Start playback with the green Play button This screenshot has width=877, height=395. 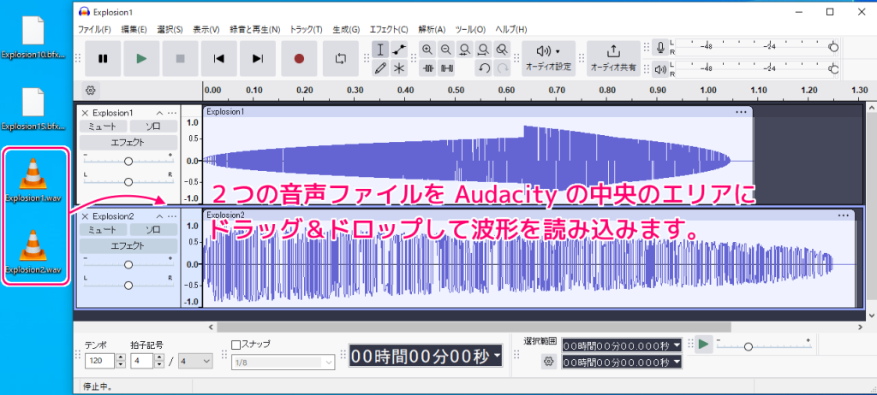tap(141, 59)
